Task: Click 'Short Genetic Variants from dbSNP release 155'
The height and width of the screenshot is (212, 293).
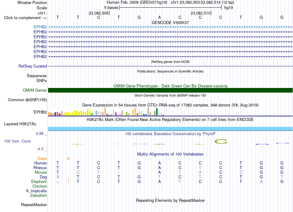Action: [170, 95]
